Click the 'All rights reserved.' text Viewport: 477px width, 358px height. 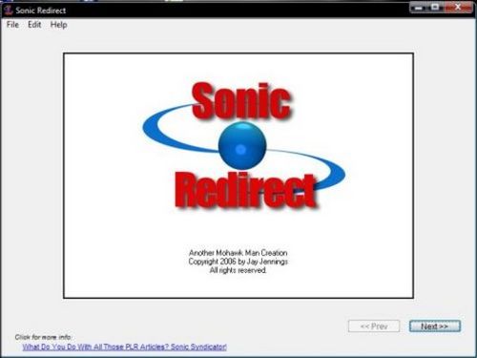[238, 270]
